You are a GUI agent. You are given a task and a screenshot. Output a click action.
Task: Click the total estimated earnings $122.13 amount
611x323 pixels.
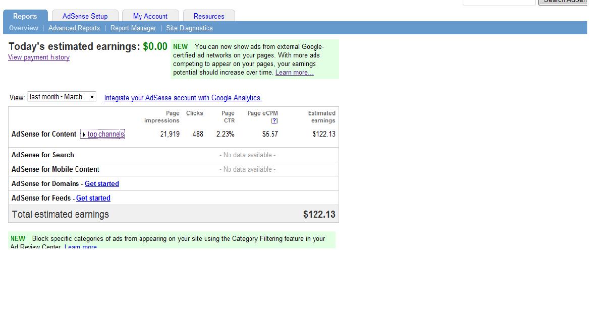click(x=319, y=215)
